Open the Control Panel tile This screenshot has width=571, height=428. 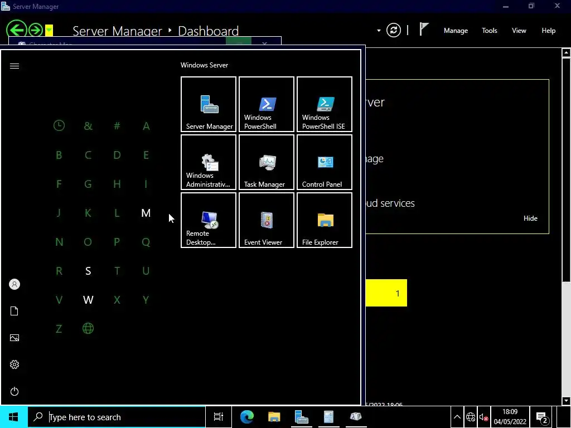coord(325,162)
